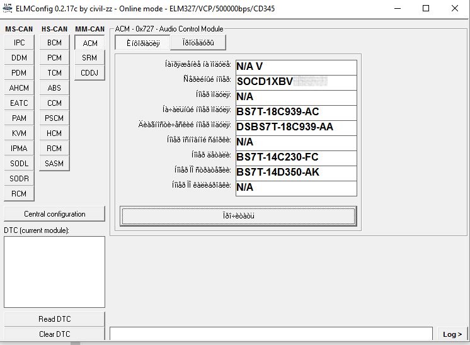Click the bottom status text field
The width and height of the screenshot is (470, 345).
pyautogui.click(x=271, y=334)
